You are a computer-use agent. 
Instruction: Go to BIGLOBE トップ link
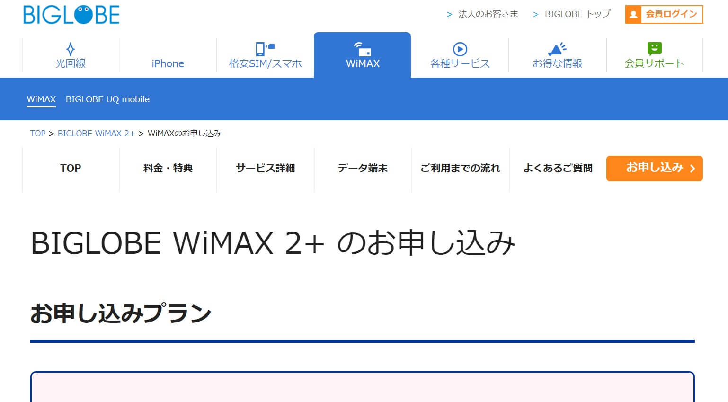point(577,14)
